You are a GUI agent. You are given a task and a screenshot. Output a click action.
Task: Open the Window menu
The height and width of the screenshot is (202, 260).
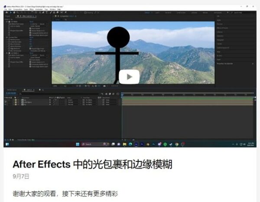coord(52,10)
